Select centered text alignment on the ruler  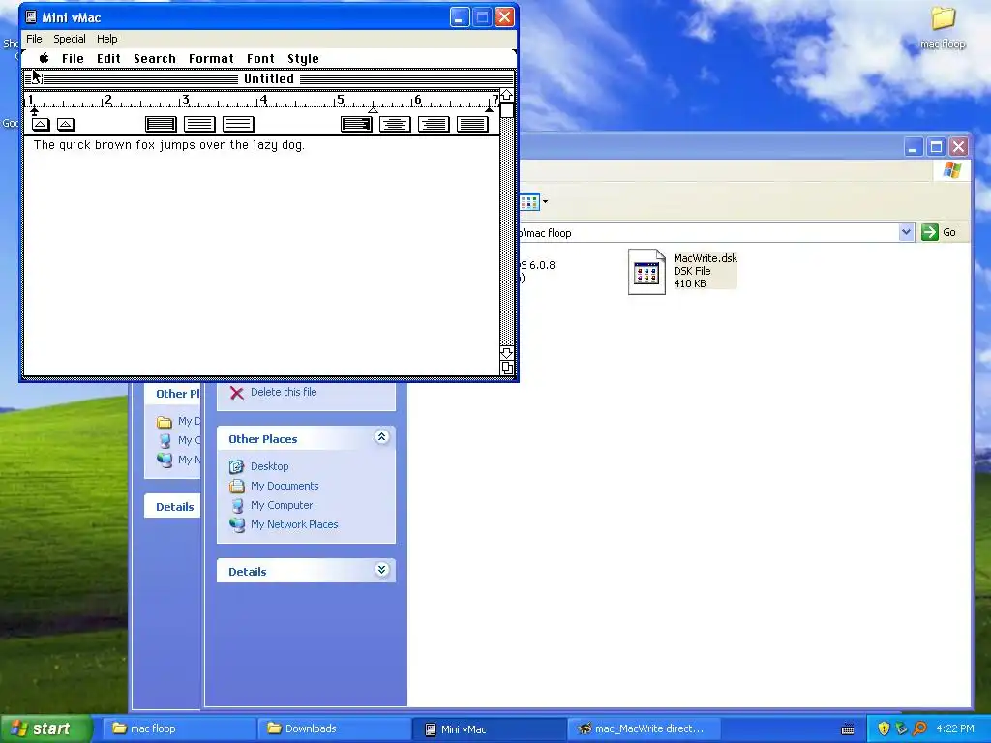tap(395, 124)
